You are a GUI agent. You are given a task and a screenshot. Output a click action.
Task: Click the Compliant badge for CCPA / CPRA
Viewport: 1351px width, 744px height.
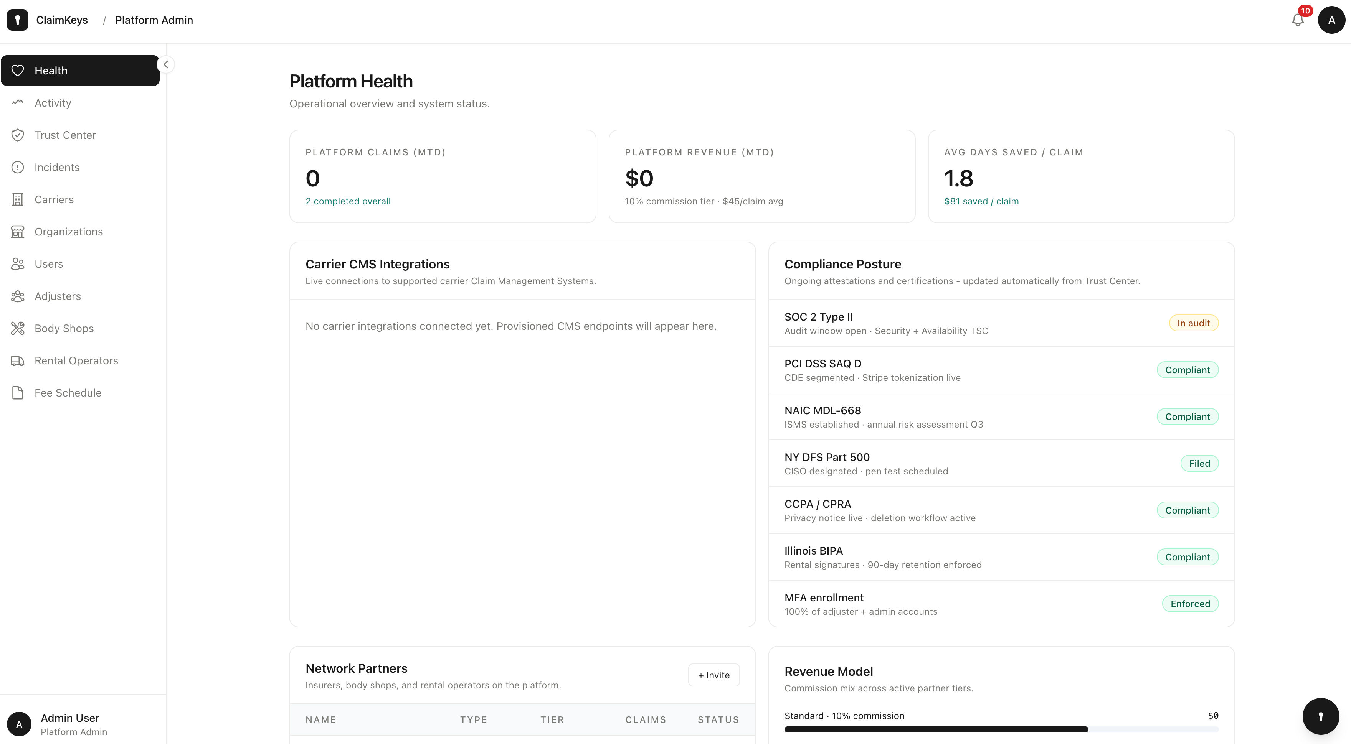pyautogui.click(x=1187, y=510)
